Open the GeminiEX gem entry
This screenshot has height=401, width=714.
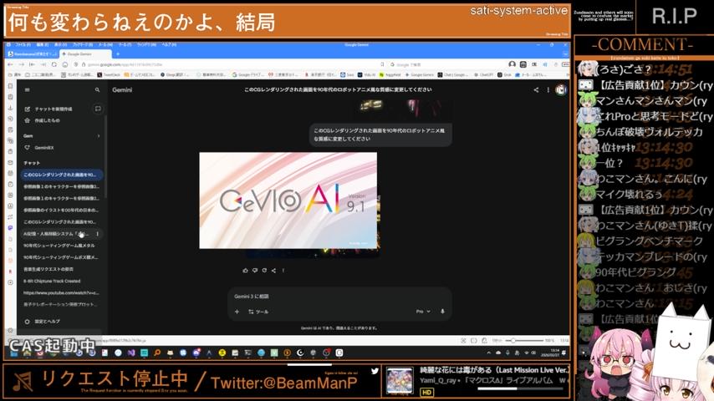[40, 148]
